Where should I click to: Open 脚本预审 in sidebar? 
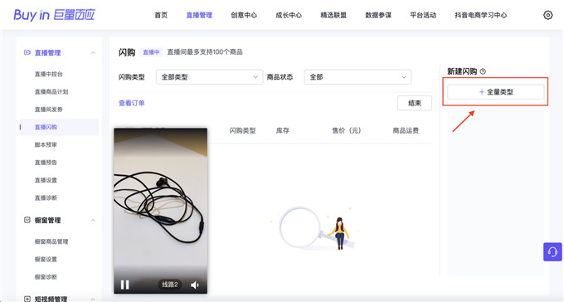(x=46, y=144)
